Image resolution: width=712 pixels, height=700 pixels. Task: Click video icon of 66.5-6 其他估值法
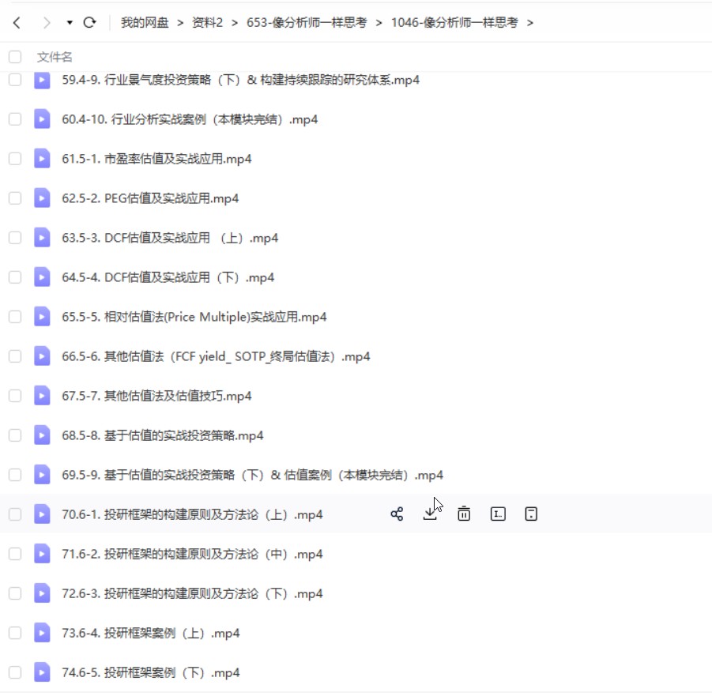coord(42,356)
